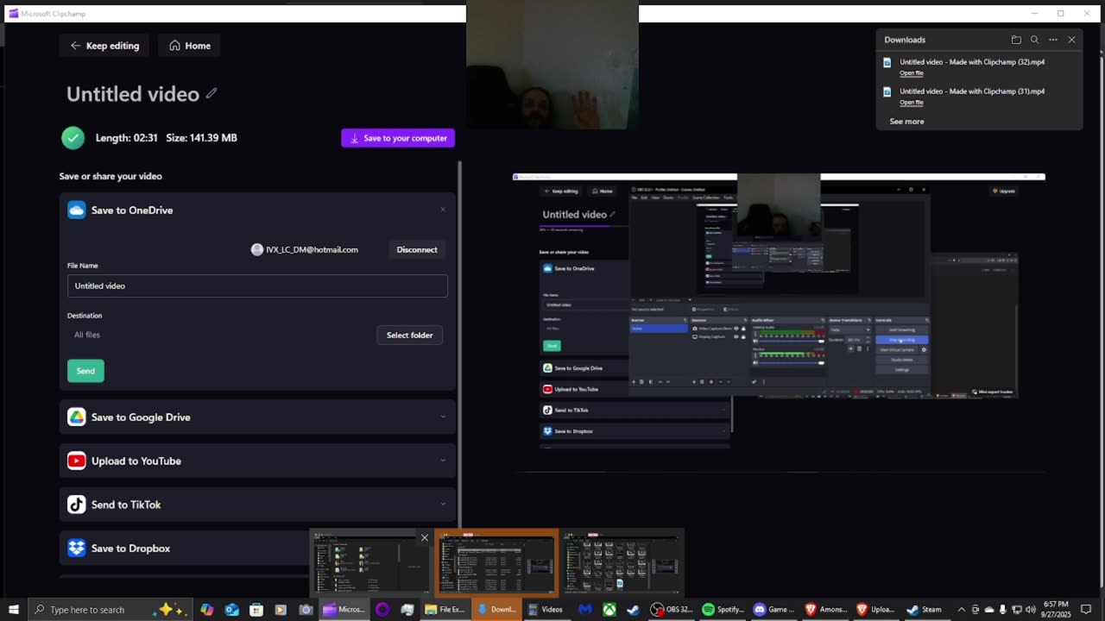Screen dimensions: 1105x621
Task: Click the volume speaker tray icon
Action: [1030, 610]
